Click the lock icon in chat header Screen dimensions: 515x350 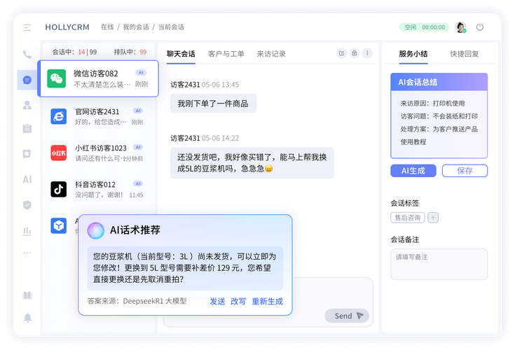tap(355, 53)
